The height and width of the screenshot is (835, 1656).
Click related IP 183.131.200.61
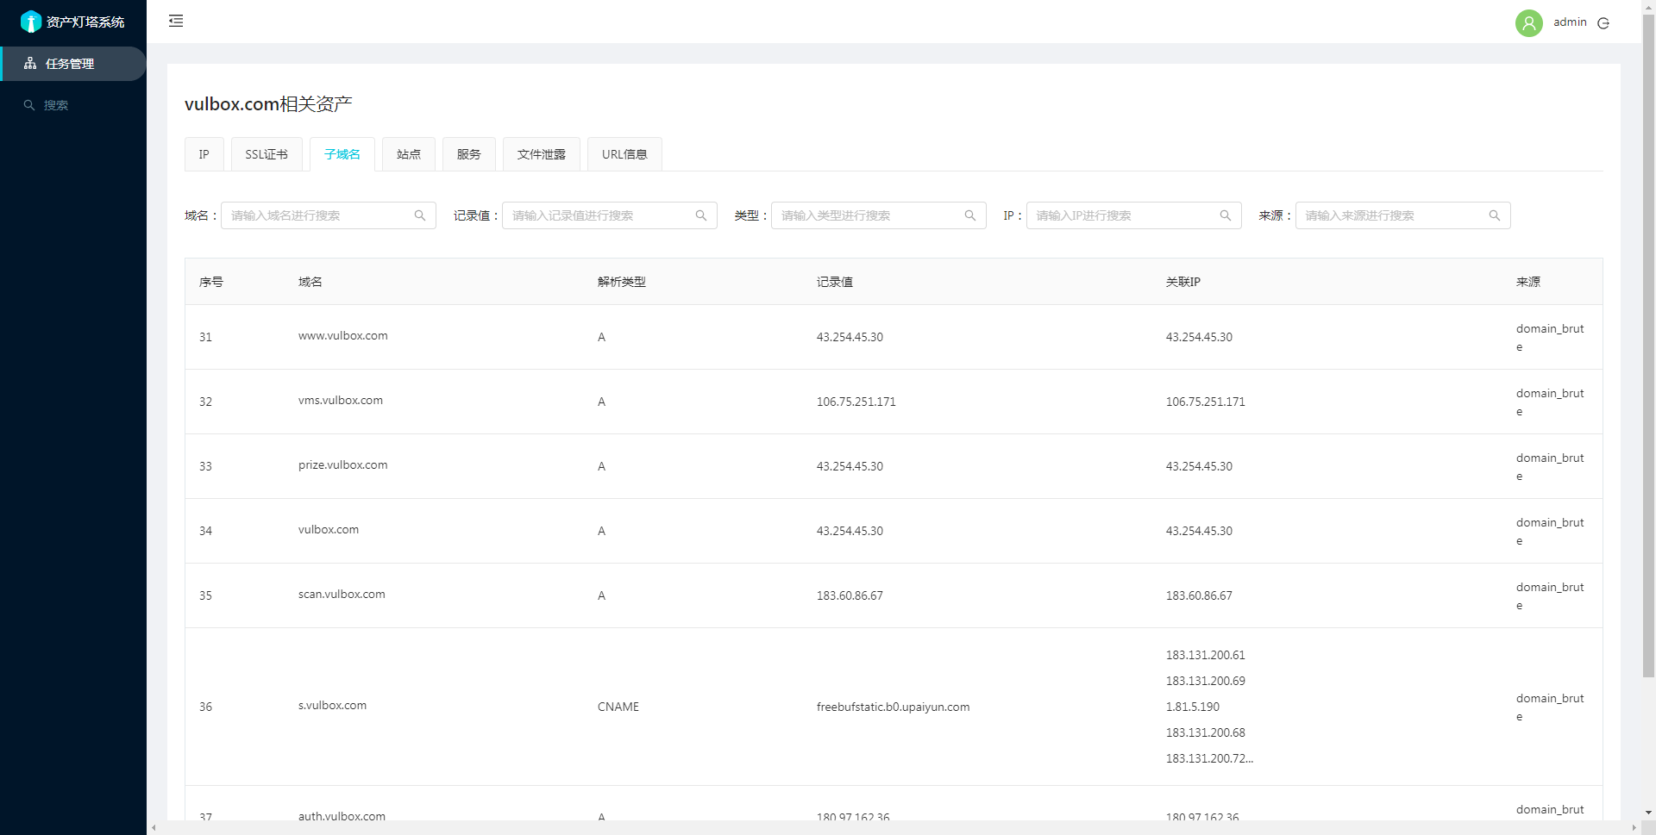1206,655
